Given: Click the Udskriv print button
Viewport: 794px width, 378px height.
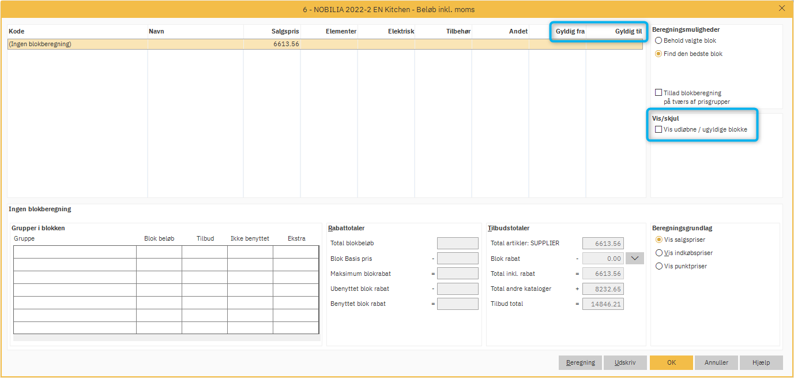Looking at the screenshot, I should pyautogui.click(x=625, y=362).
